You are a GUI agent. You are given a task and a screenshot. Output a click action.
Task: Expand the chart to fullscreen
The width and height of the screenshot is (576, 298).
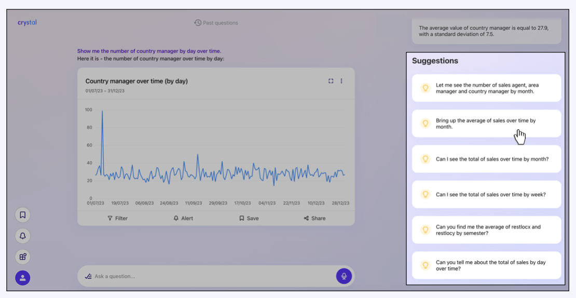coord(331,81)
